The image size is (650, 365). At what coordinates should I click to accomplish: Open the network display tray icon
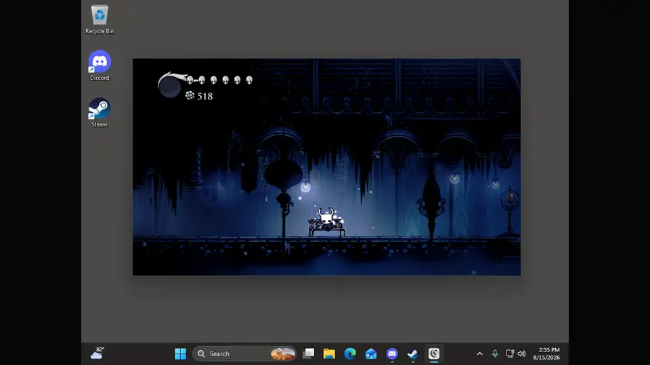510,354
